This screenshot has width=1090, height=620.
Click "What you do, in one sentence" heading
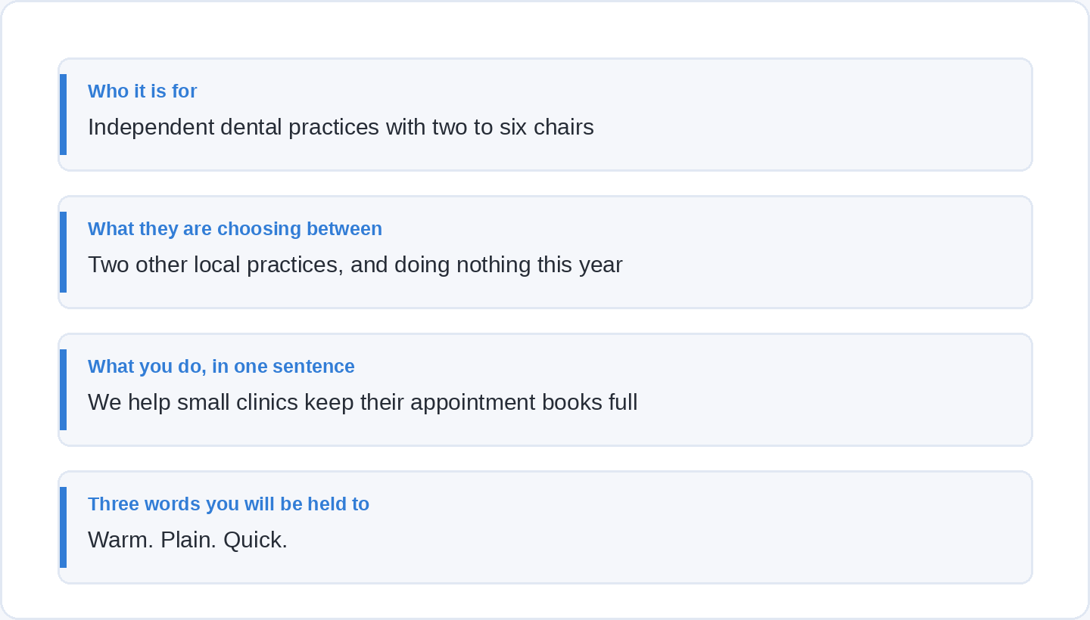(x=221, y=366)
